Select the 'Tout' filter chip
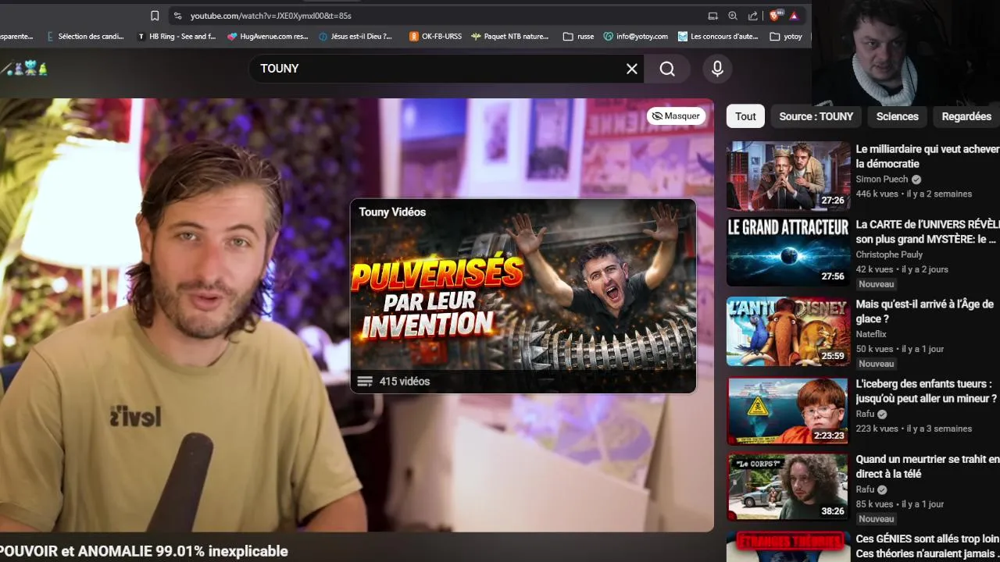Image resolution: width=1000 pixels, height=562 pixels. click(x=745, y=116)
